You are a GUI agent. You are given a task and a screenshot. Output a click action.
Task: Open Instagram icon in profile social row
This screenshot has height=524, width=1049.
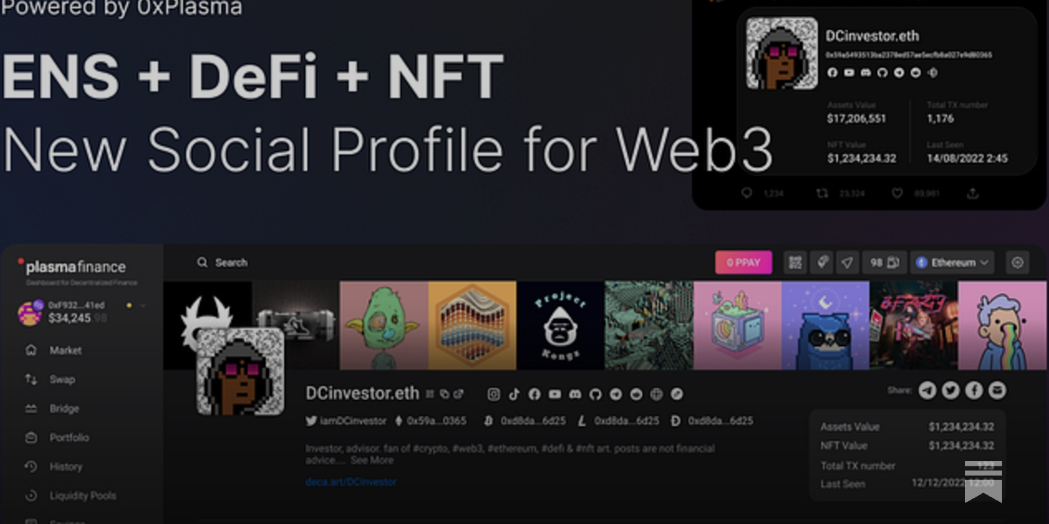click(x=494, y=394)
